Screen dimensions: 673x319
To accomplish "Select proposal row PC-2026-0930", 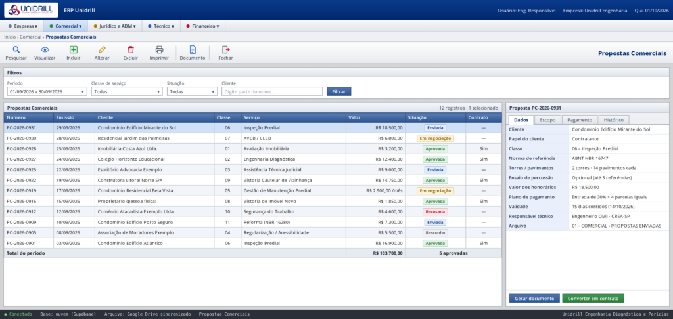I will tap(252, 138).
